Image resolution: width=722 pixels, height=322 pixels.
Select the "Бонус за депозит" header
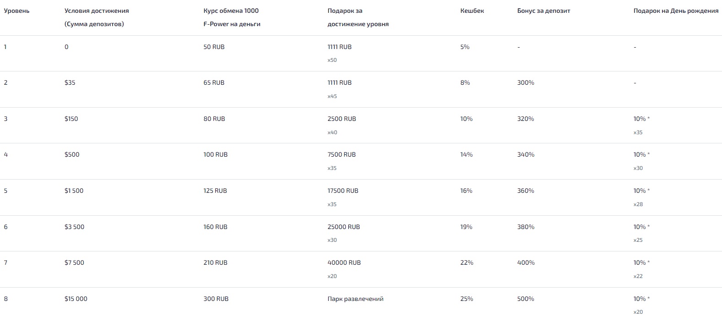tap(543, 11)
